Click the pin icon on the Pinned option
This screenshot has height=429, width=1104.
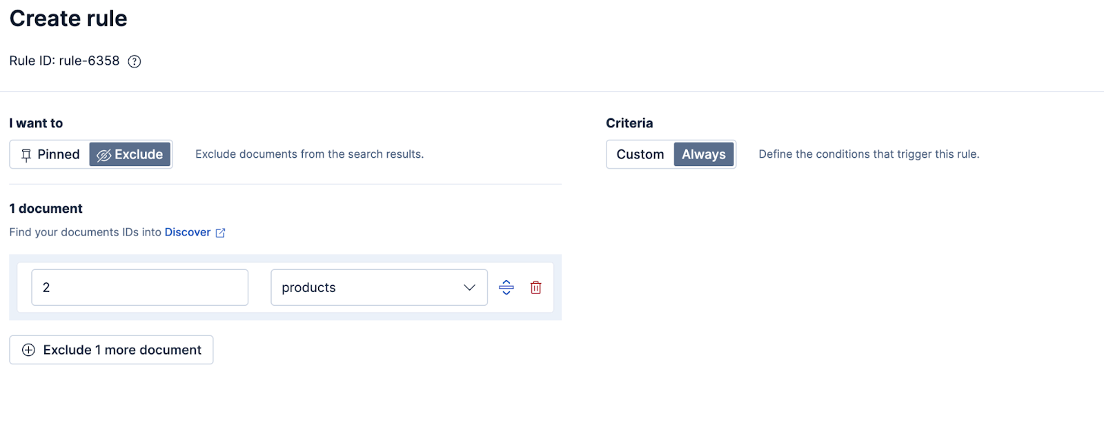(x=26, y=154)
